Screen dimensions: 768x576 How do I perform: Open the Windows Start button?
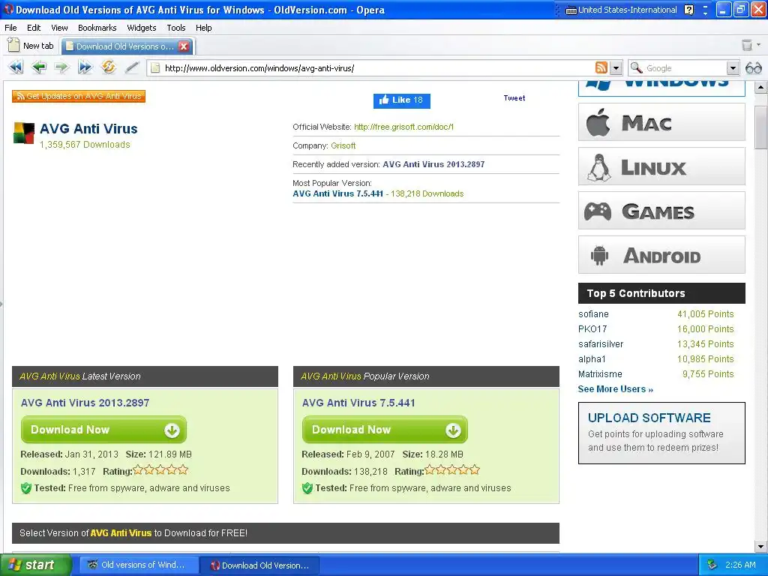click(x=36, y=565)
